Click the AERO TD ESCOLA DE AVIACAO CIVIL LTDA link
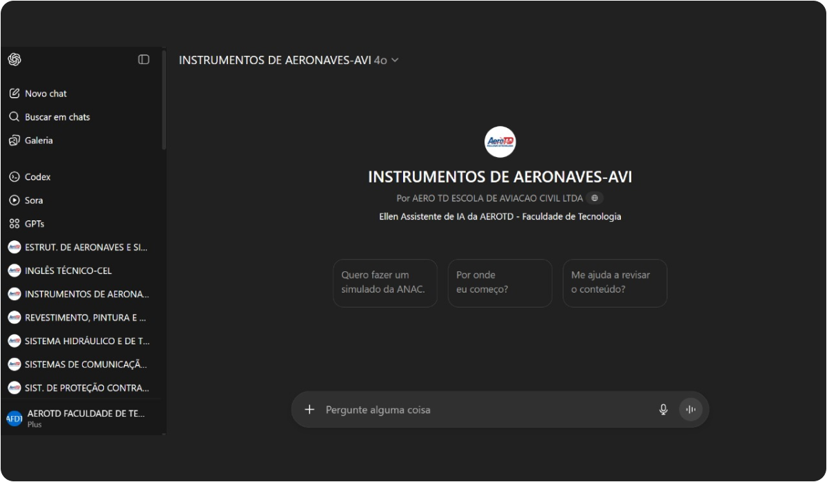Image resolution: width=827 pixels, height=482 pixels. (x=498, y=198)
